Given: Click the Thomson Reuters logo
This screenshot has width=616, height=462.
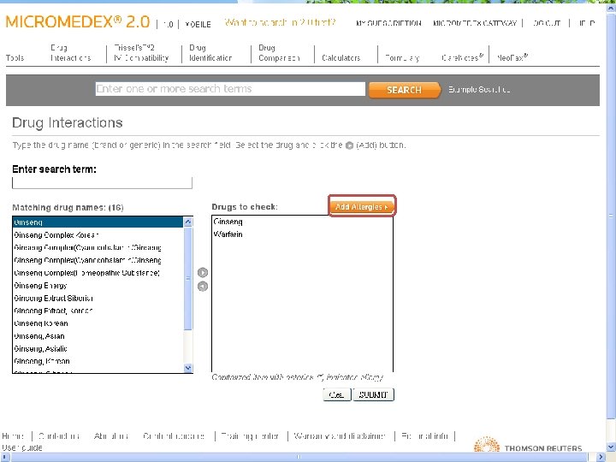Looking at the screenshot, I should pyautogui.click(x=528, y=446).
